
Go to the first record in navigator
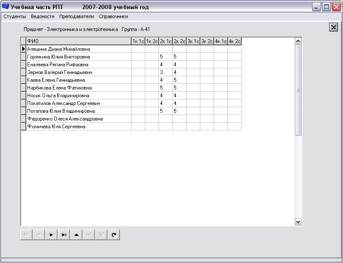(x=26, y=235)
